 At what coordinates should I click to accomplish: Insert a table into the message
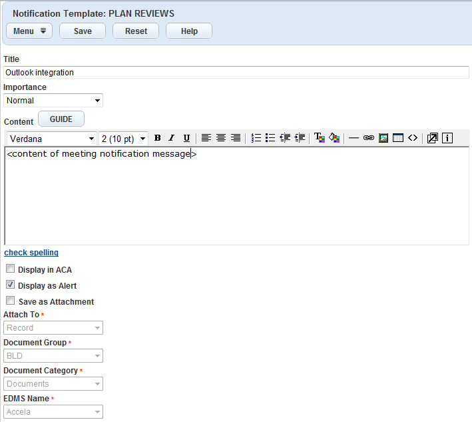(x=398, y=138)
